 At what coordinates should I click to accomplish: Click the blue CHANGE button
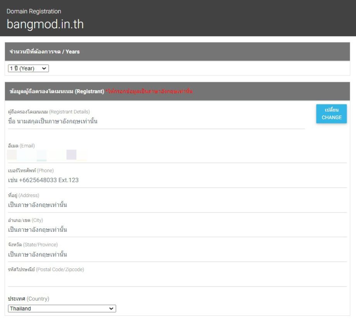pyautogui.click(x=331, y=114)
